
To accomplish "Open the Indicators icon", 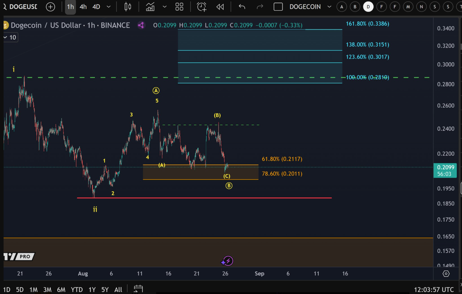I will [x=150, y=7].
